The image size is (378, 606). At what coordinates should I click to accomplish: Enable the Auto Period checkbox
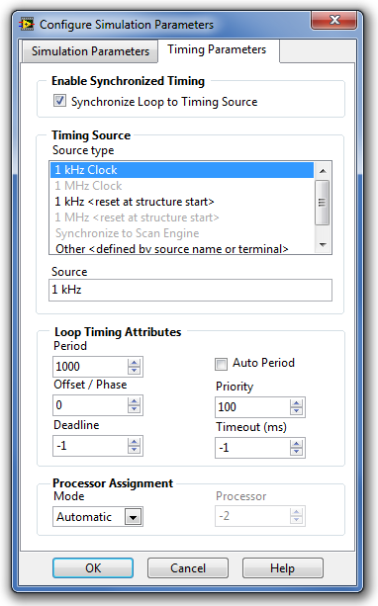221,364
